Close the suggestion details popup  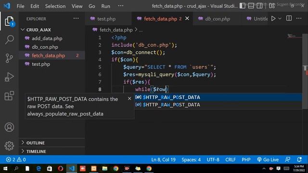pos(129,99)
